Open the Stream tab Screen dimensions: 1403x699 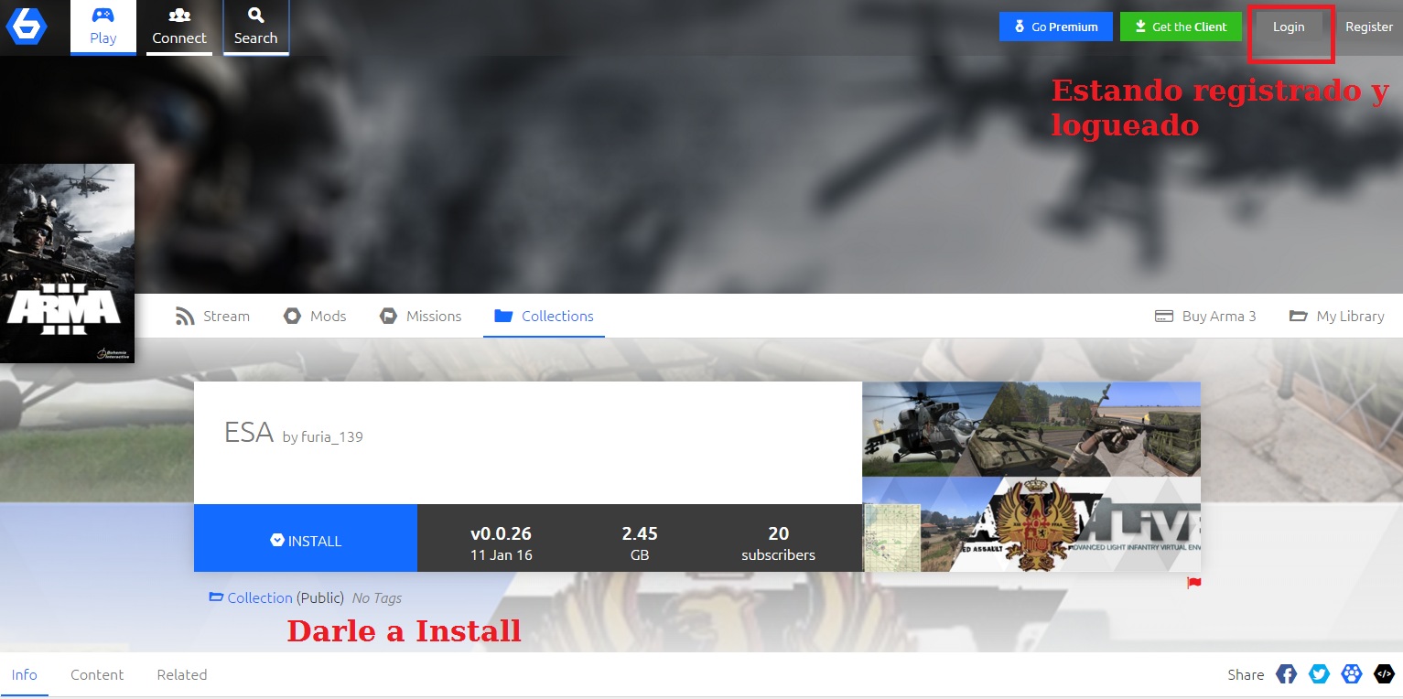click(212, 316)
